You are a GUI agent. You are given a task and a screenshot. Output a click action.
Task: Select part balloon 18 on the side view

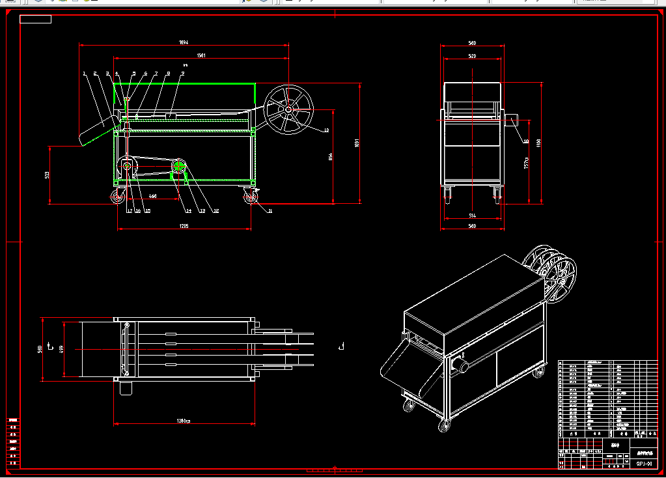pyautogui.click(x=526, y=141)
